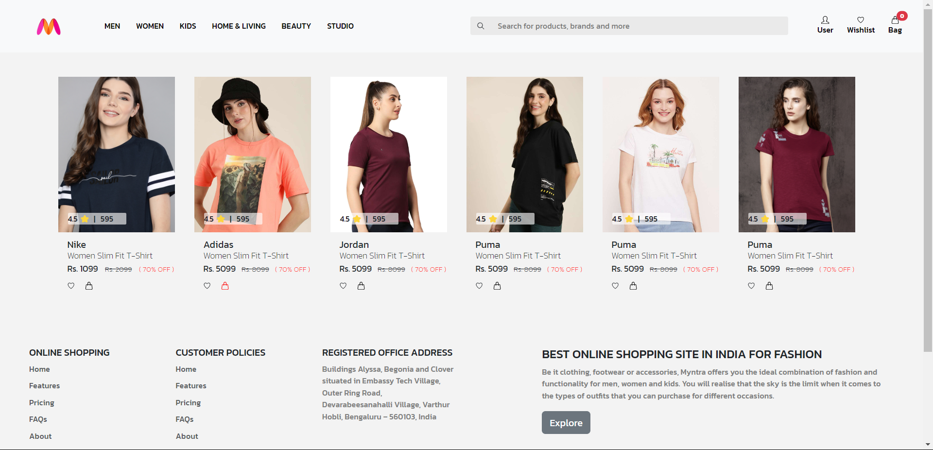Click the scrollbar down arrow
Image resolution: width=933 pixels, height=450 pixels.
[928, 445]
